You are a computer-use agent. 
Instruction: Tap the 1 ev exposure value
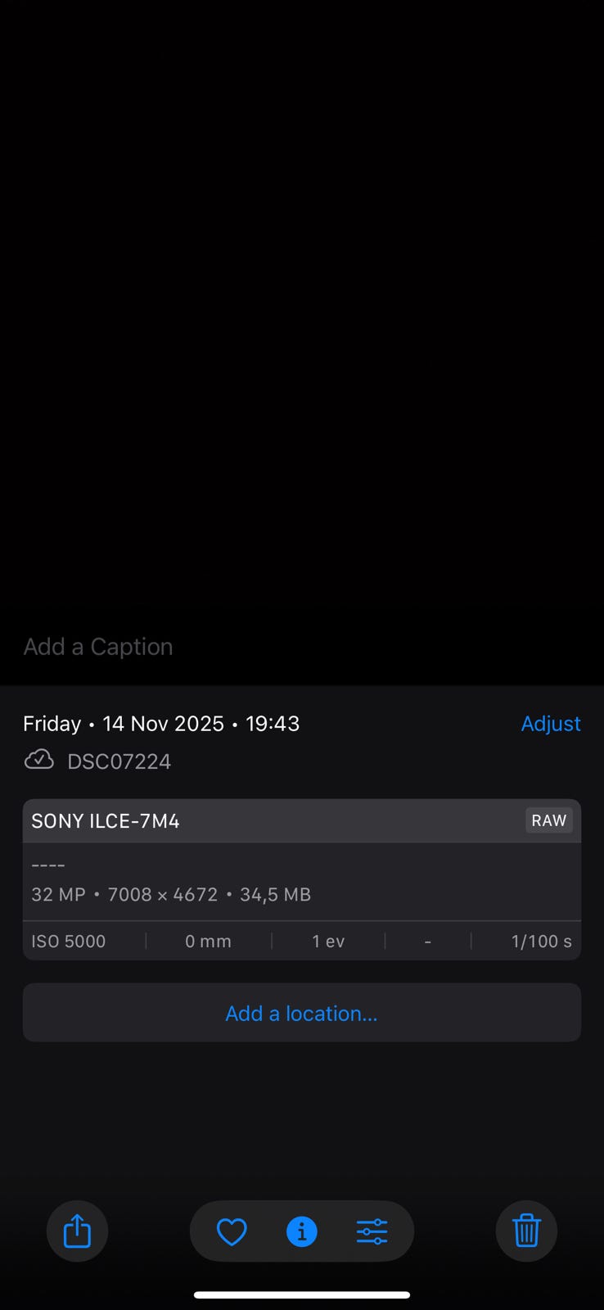tap(328, 942)
